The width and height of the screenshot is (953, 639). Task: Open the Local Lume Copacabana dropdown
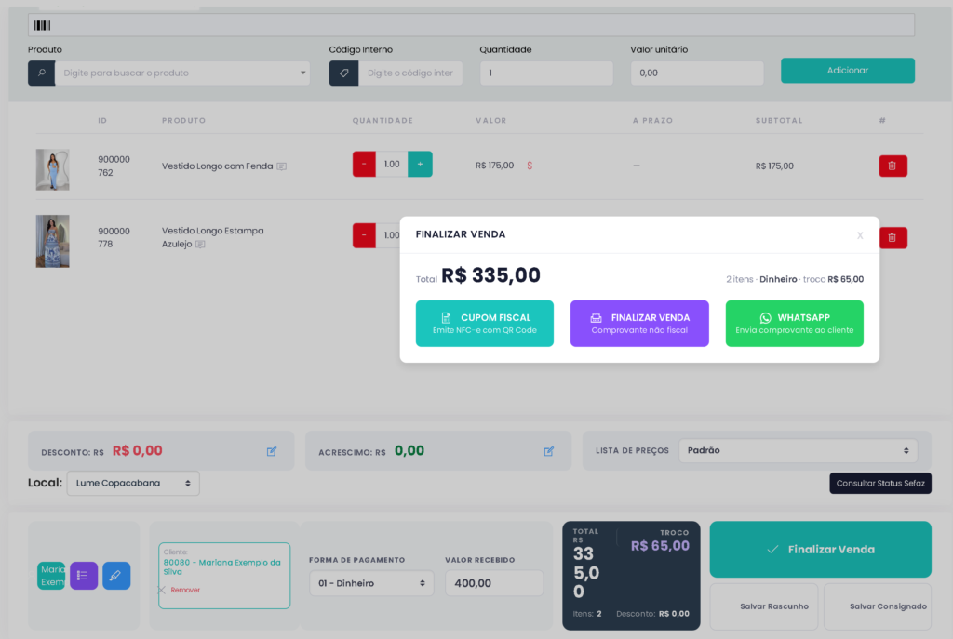[x=133, y=484]
